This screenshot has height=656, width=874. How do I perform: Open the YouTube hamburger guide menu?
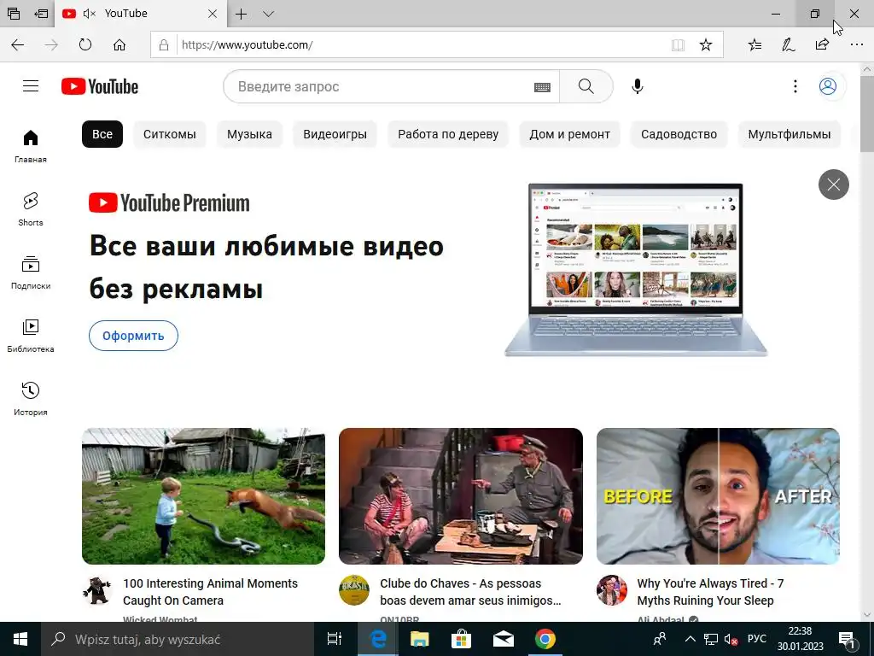[31, 86]
